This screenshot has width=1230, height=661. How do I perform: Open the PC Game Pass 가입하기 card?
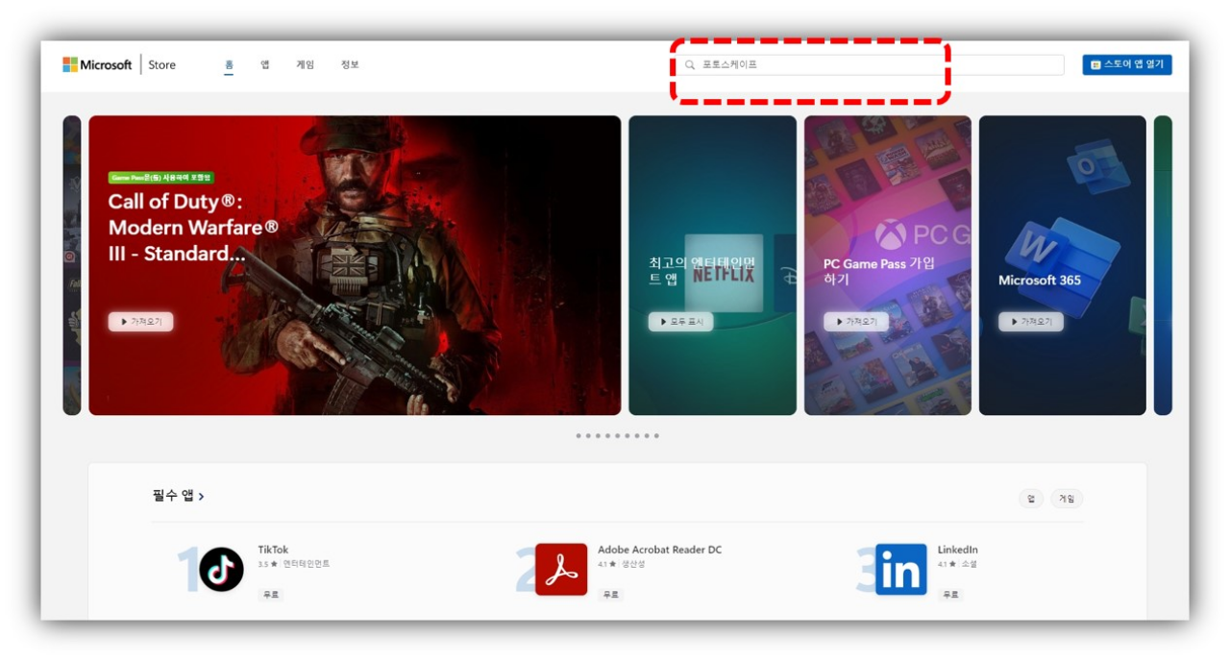tap(888, 265)
